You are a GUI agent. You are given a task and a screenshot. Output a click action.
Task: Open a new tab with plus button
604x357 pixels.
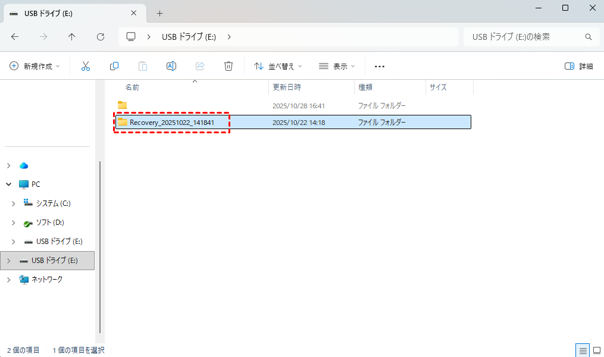(159, 13)
